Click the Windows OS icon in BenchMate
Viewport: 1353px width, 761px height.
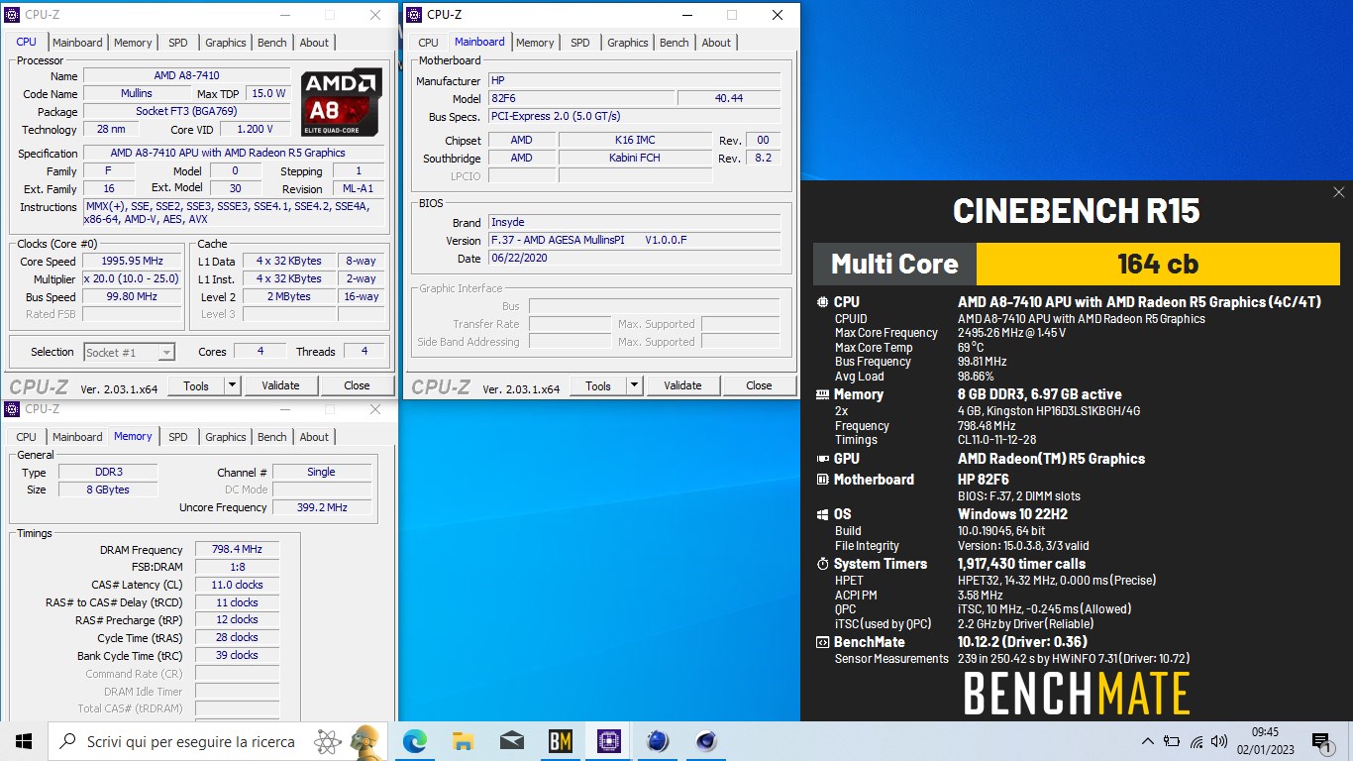tap(822, 514)
